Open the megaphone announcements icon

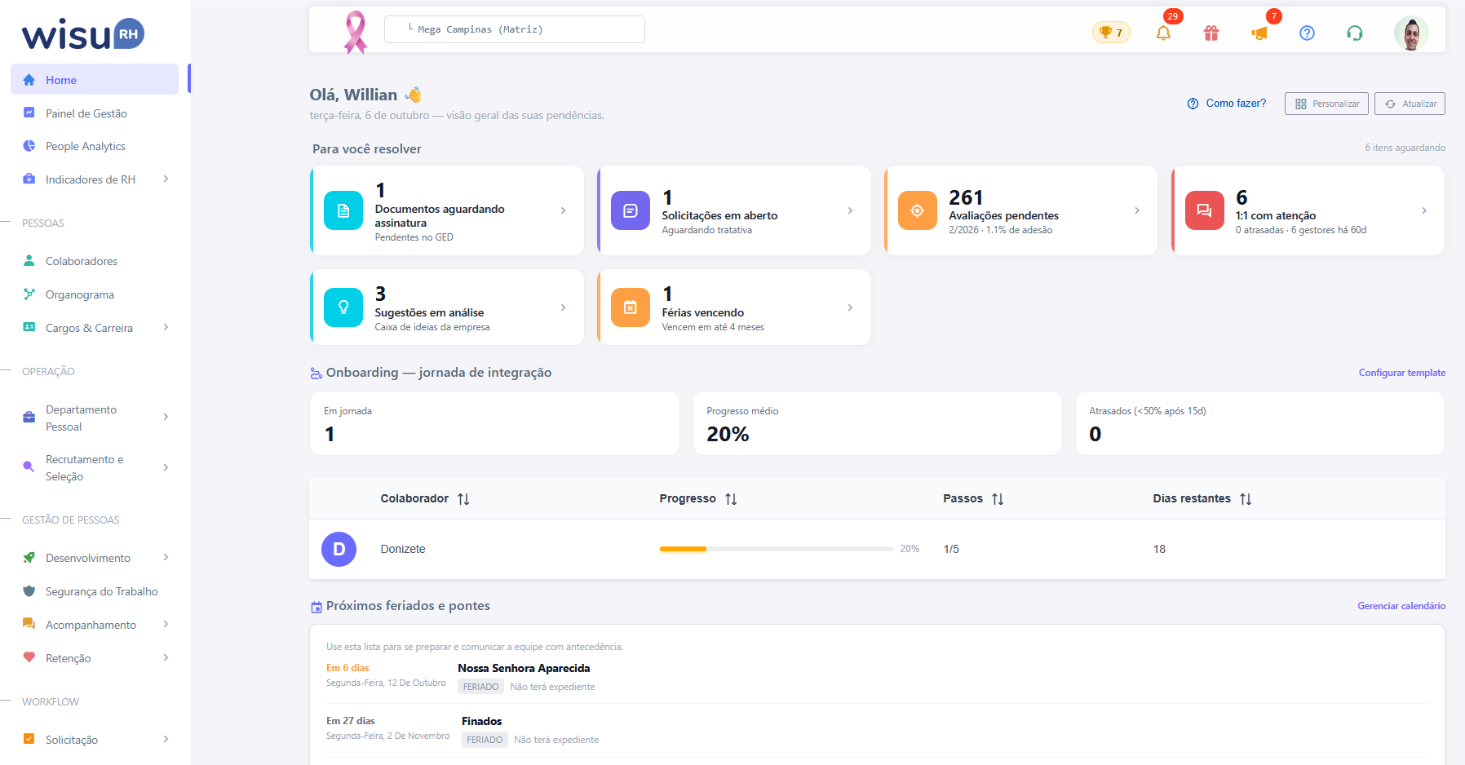point(1259,33)
